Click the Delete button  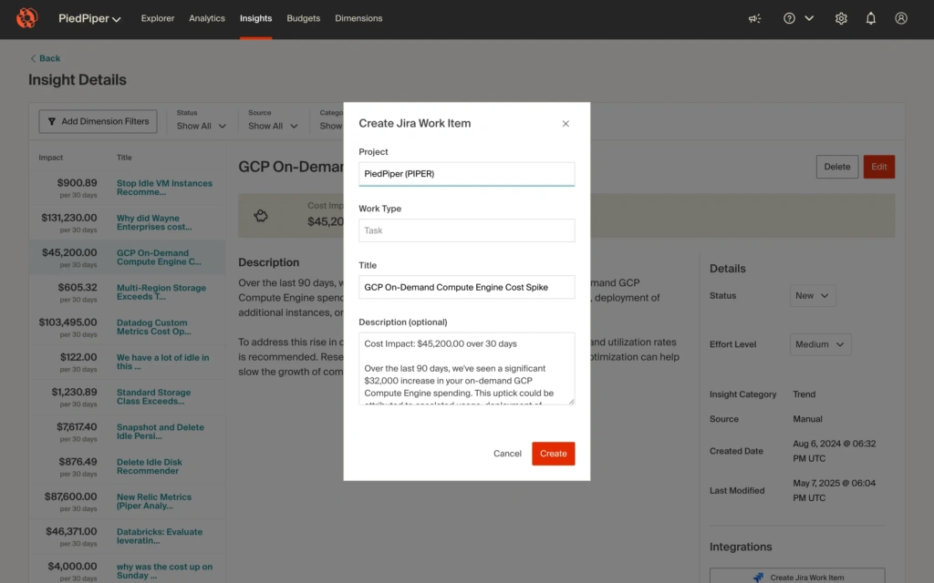[x=837, y=167]
